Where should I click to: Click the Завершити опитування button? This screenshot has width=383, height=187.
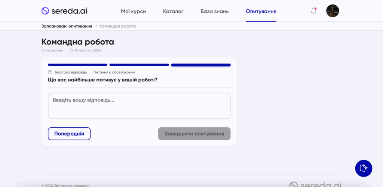click(x=194, y=134)
